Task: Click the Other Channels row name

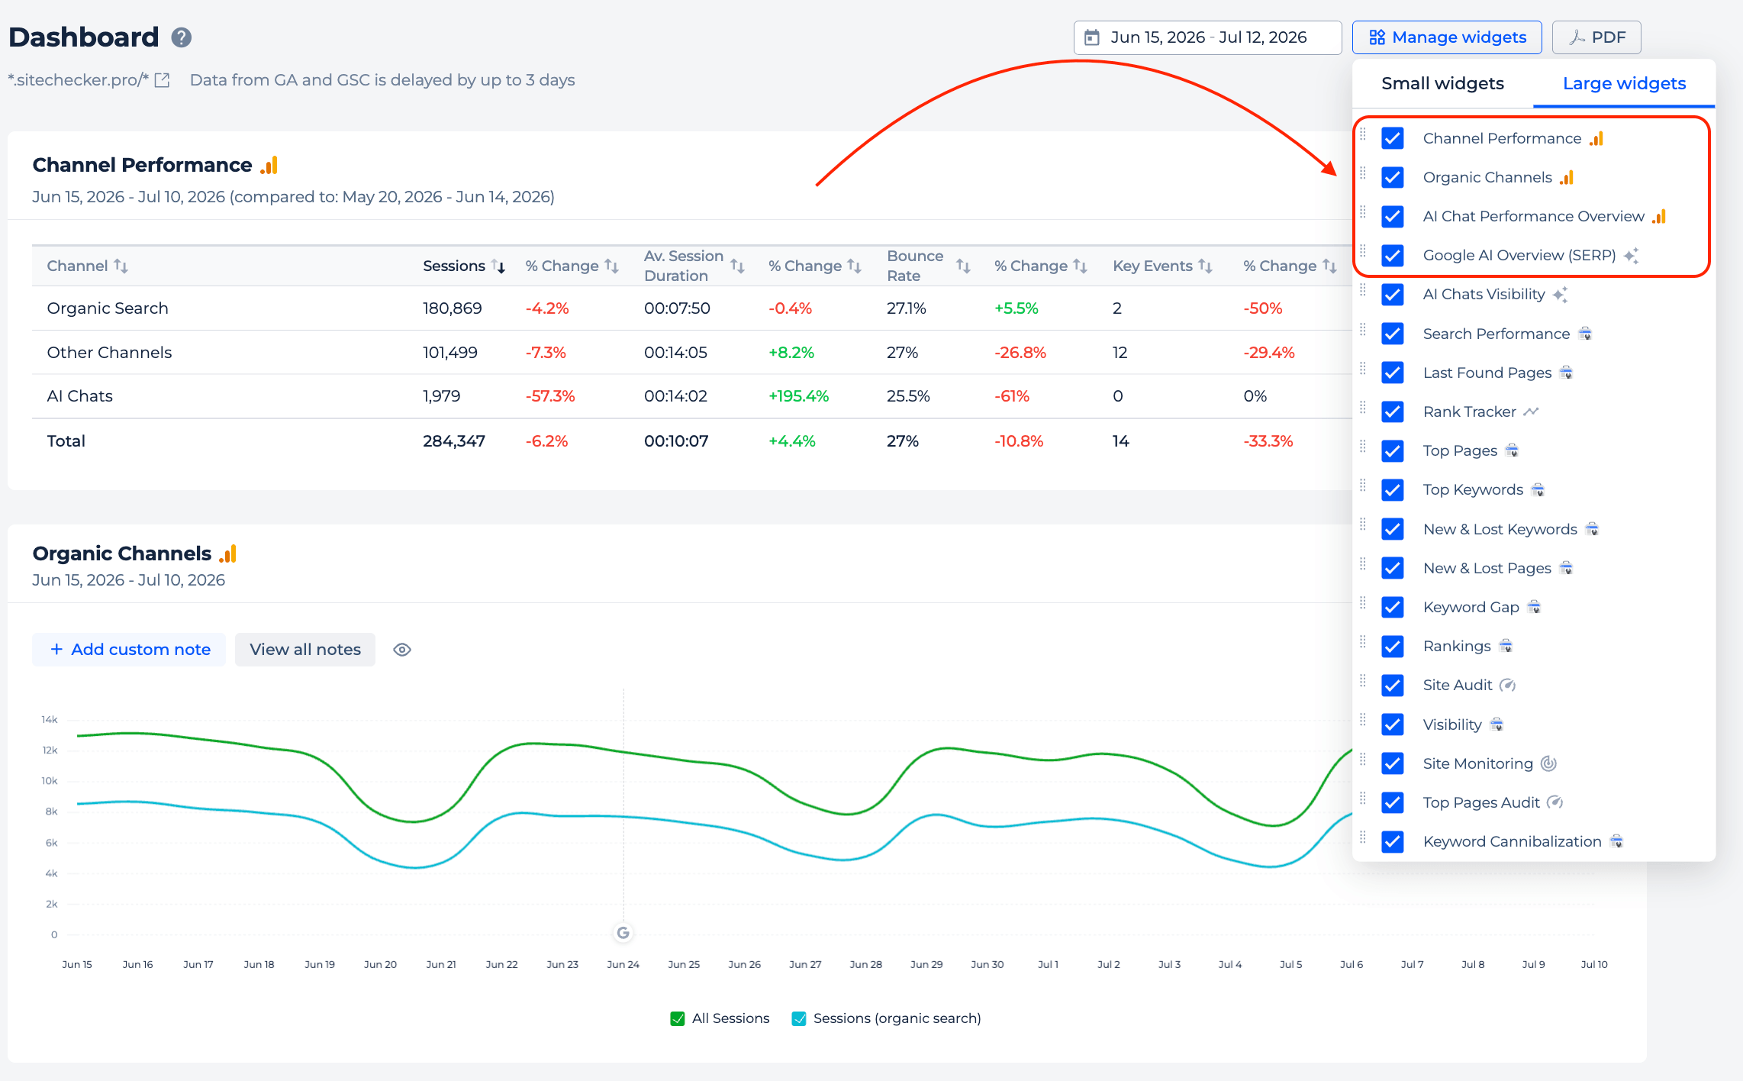Action: tap(109, 353)
